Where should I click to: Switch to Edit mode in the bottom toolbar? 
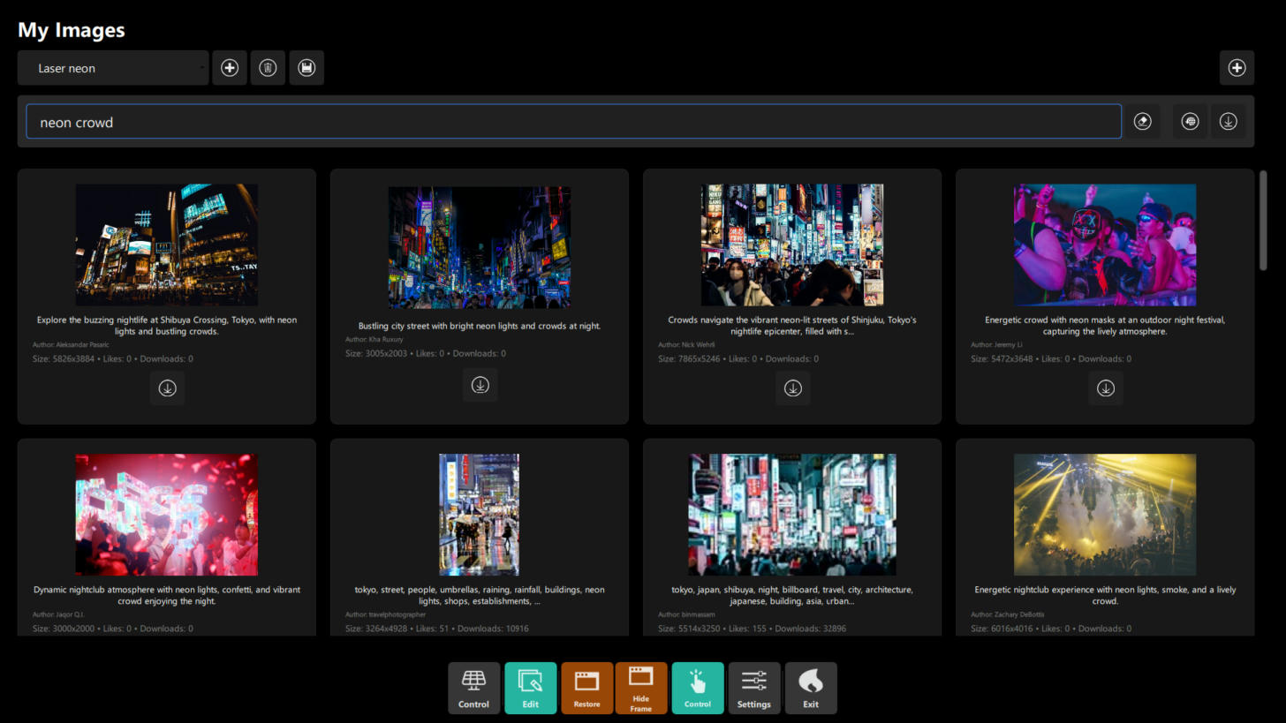[x=530, y=688]
